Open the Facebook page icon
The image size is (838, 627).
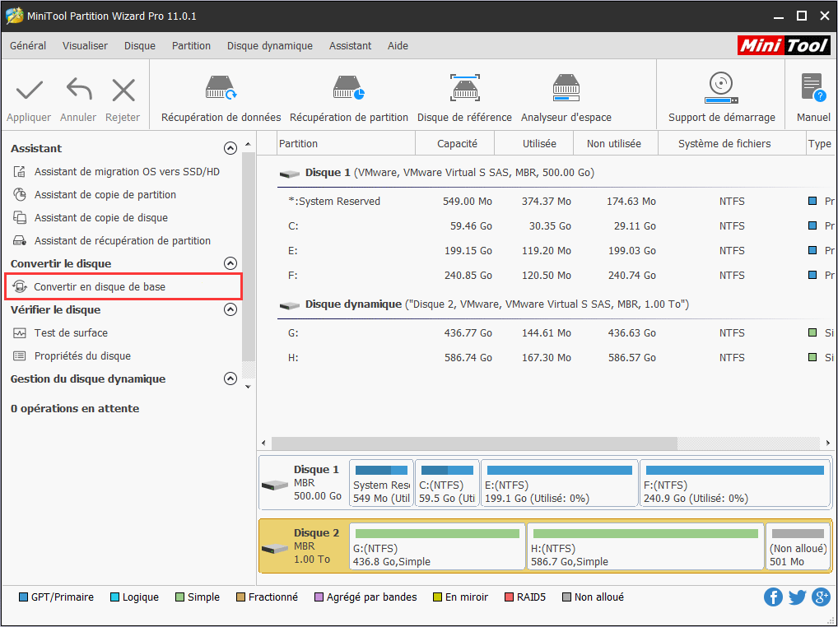pyautogui.click(x=773, y=597)
